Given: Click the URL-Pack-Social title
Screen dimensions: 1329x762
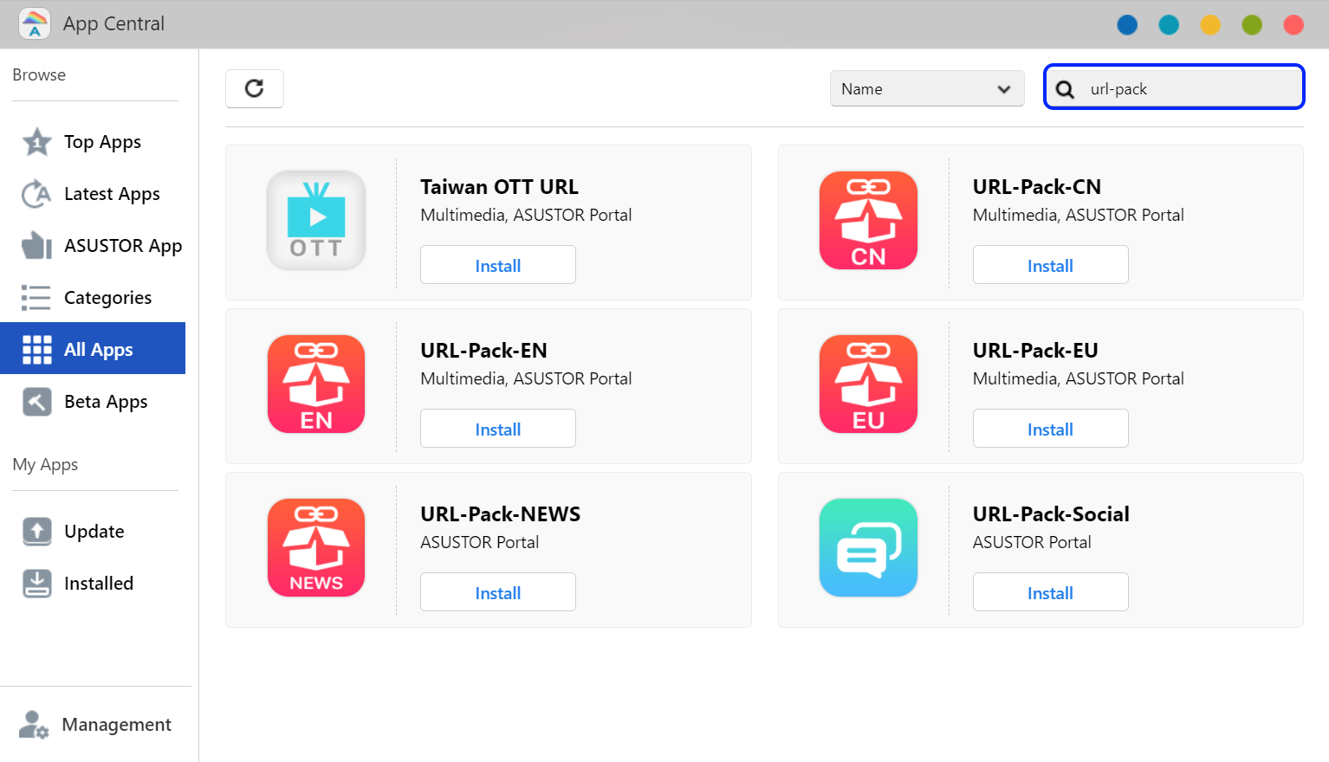Looking at the screenshot, I should (x=1051, y=514).
